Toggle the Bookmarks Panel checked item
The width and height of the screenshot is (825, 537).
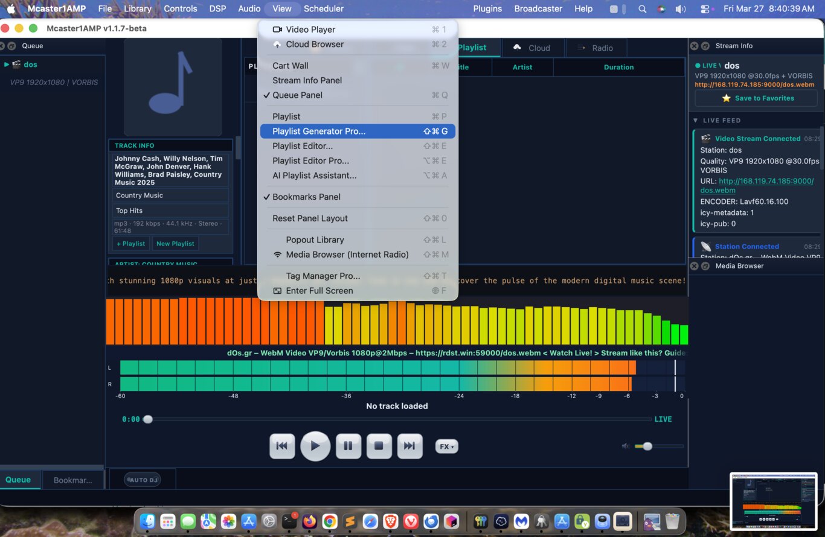click(x=358, y=197)
